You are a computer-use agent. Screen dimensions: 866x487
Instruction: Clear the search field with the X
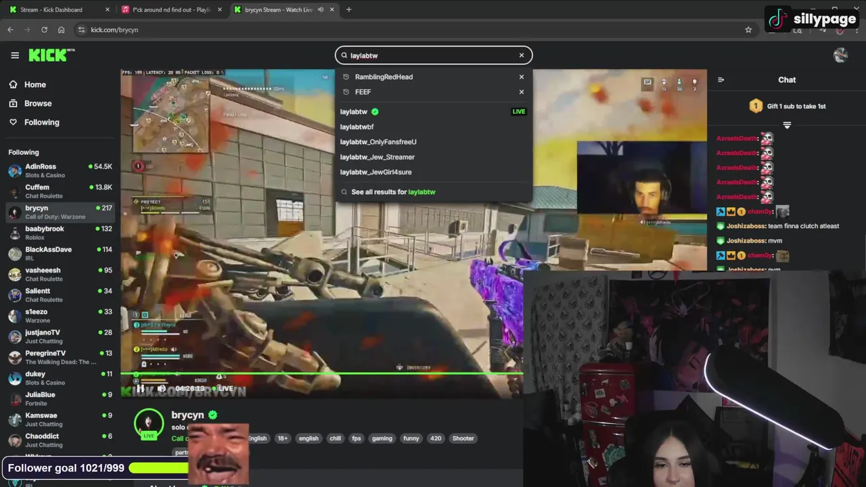point(522,55)
